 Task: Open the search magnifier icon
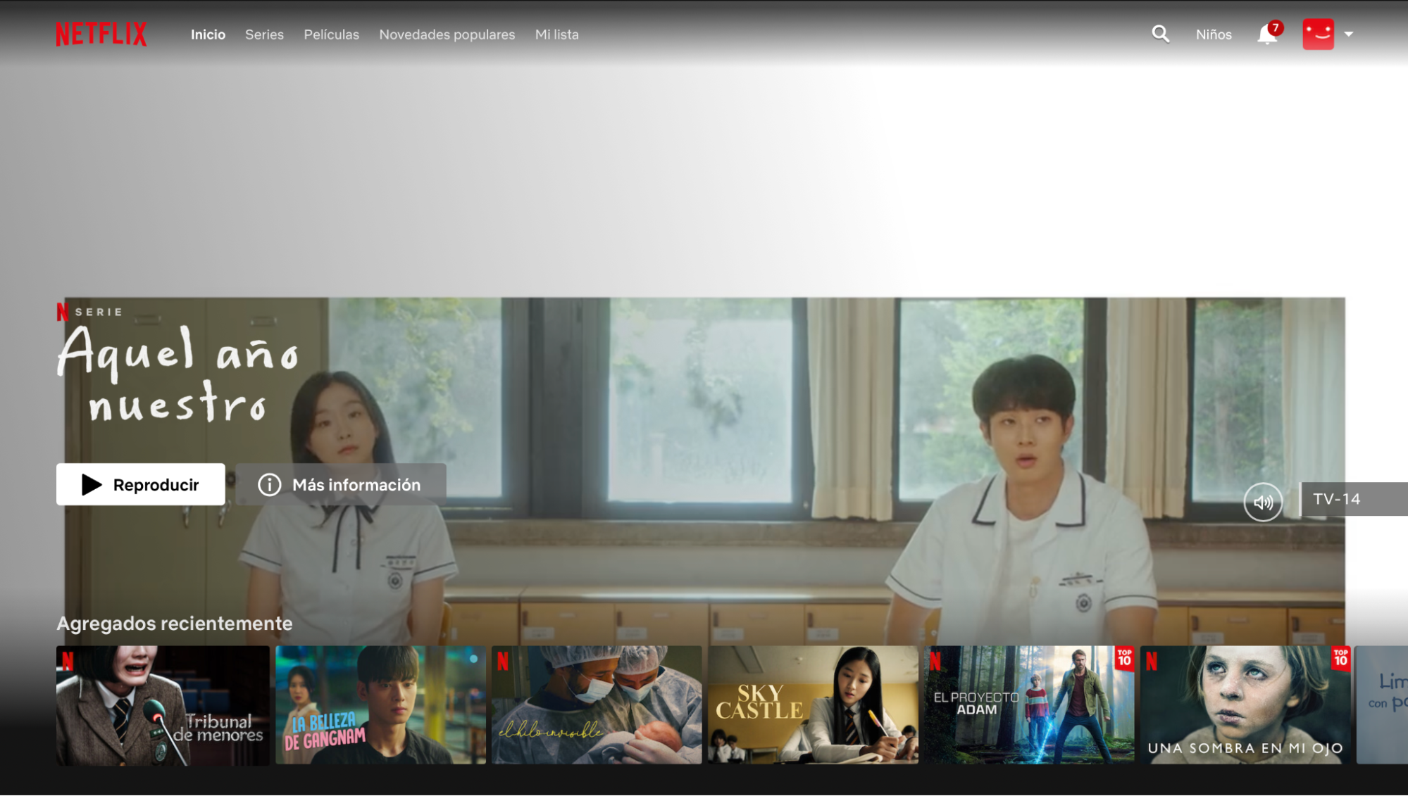pyautogui.click(x=1160, y=34)
